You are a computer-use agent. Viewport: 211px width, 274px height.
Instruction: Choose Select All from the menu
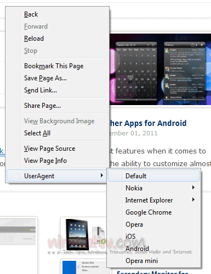pyautogui.click(x=58, y=133)
